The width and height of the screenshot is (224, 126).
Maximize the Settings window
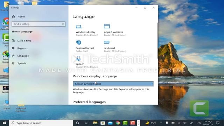pyautogui.click(x=145, y=8)
